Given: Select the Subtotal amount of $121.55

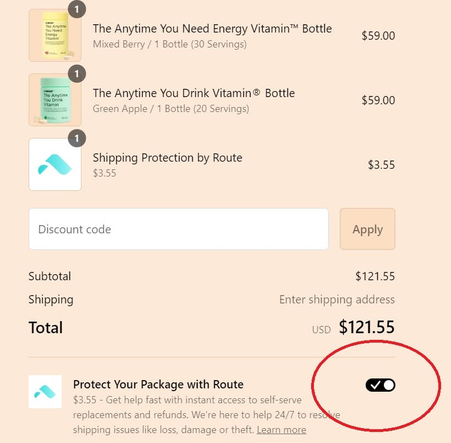Looking at the screenshot, I should [x=375, y=276].
